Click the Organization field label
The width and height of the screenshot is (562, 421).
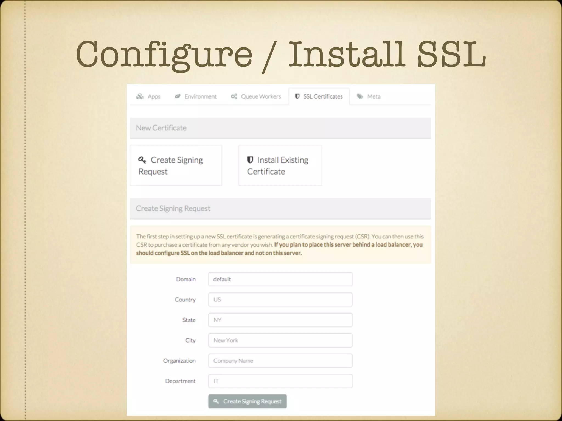click(x=179, y=361)
